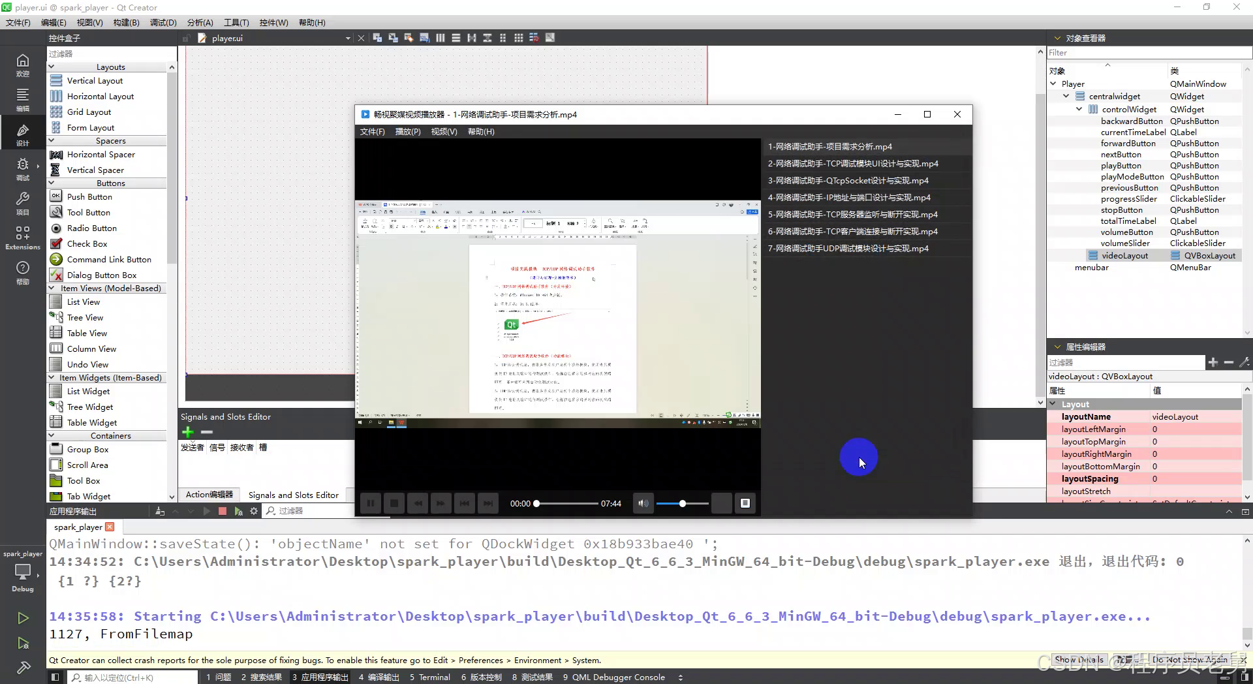This screenshot has height=684, width=1253.
Task: Click the red stop square in output toolbar
Action: click(222, 511)
